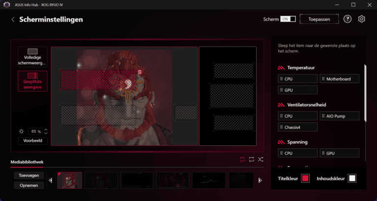Pick the AIO Pump fan speed item
The width and height of the screenshot is (377, 201).
tap(339, 116)
